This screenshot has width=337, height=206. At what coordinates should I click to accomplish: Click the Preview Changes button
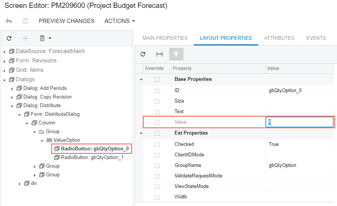[x=67, y=21]
